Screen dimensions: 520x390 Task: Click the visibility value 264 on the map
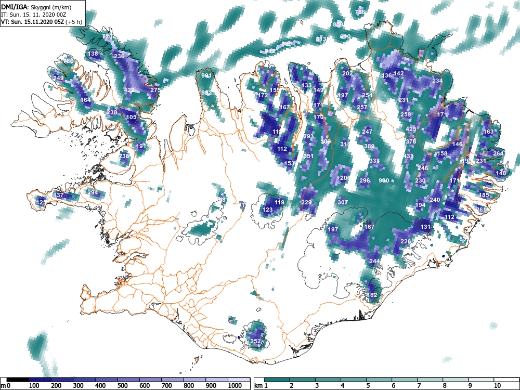[x=498, y=153]
